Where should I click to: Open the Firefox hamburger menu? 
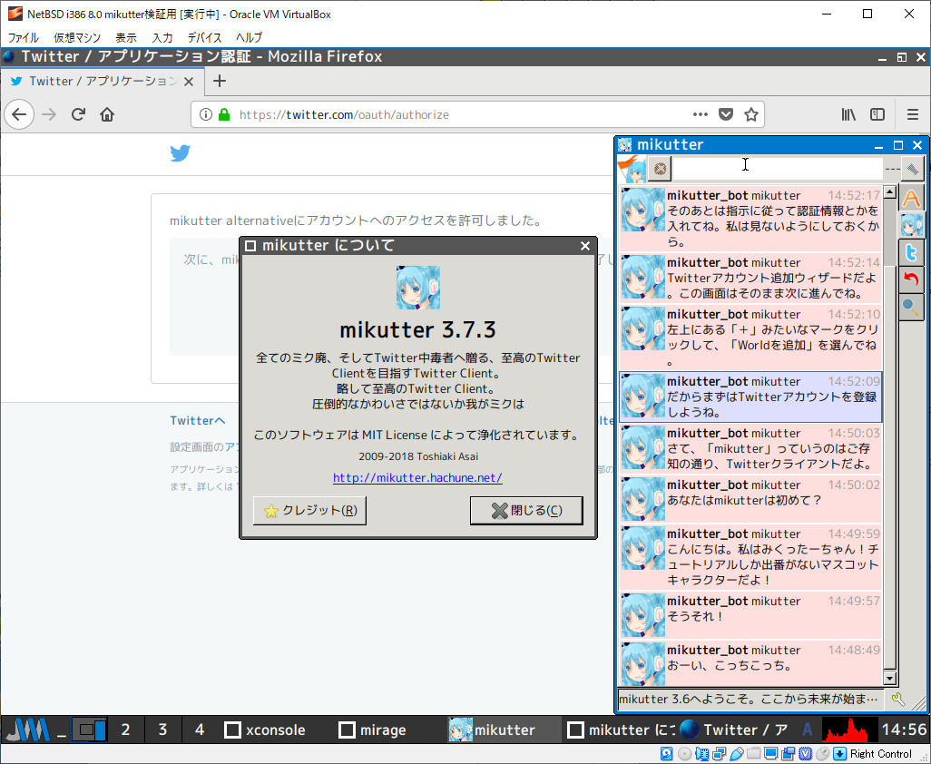click(x=912, y=114)
